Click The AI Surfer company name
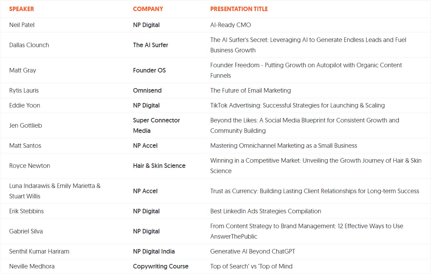431x274 pixels. (x=150, y=45)
